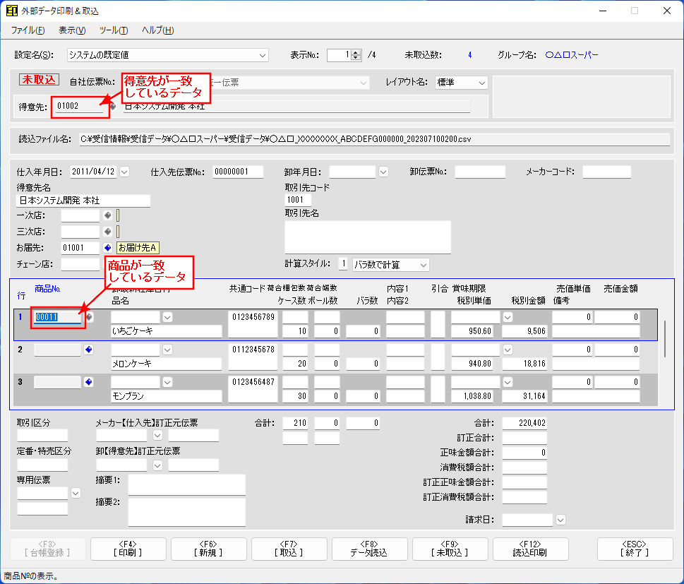Image resolution: width=684 pixels, height=584 pixels.
Task: Click the 商品No field 00011 in row 1
Action: [x=58, y=317]
